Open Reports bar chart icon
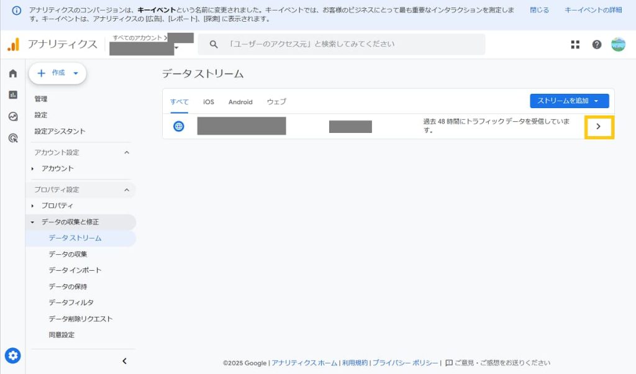Screen dimensions: 636x374 pyautogui.click(x=12, y=95)
